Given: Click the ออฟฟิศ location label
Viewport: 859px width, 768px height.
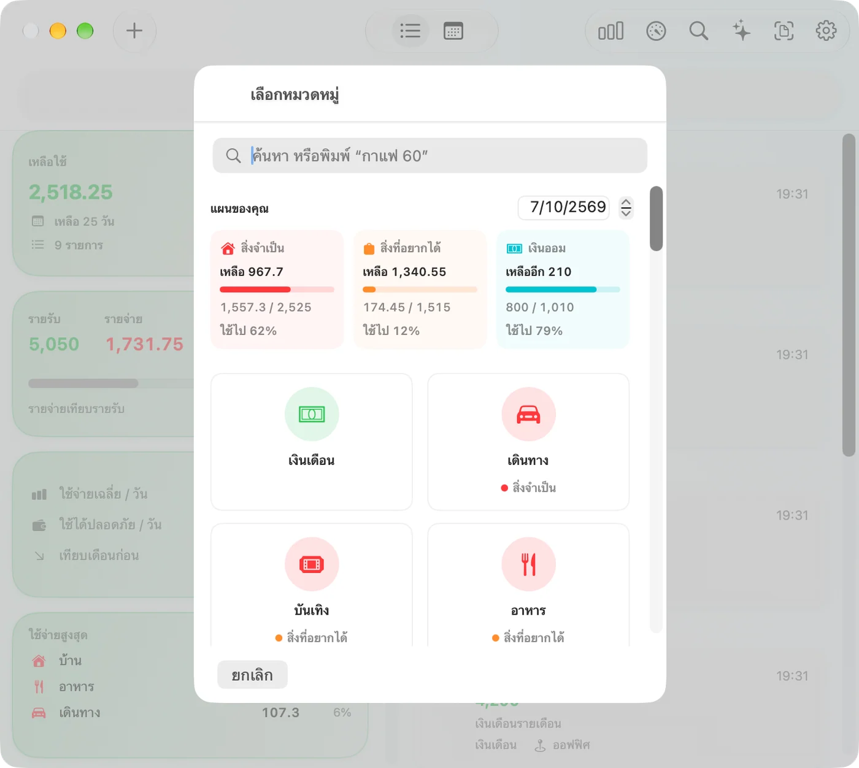Looking at the screenshot, I should (x=571, y=745).
